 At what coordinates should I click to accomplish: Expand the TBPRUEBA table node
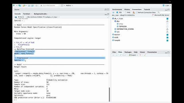pyautogui.click(x=118, y=27)
